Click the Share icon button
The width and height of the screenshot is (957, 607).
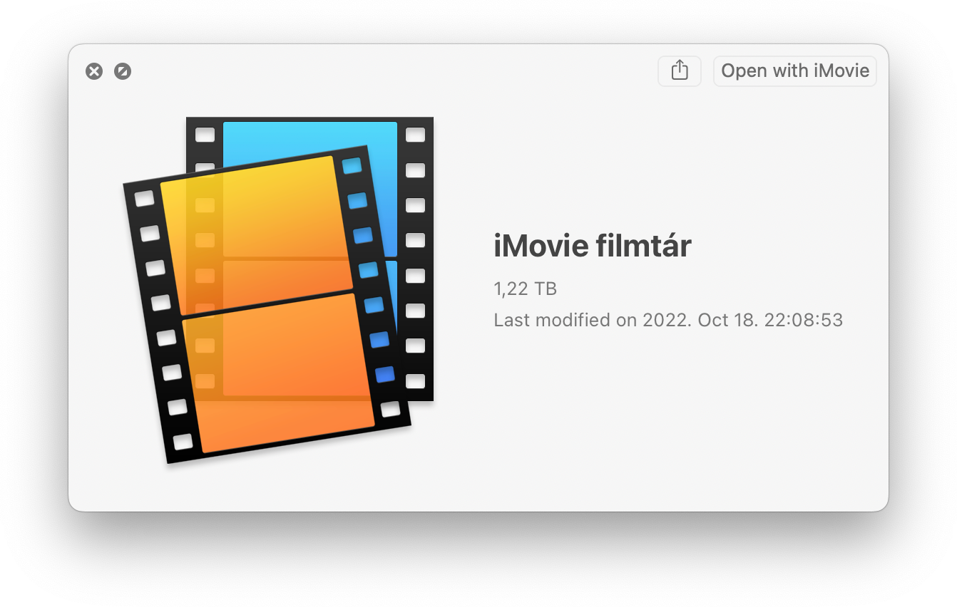680,71
